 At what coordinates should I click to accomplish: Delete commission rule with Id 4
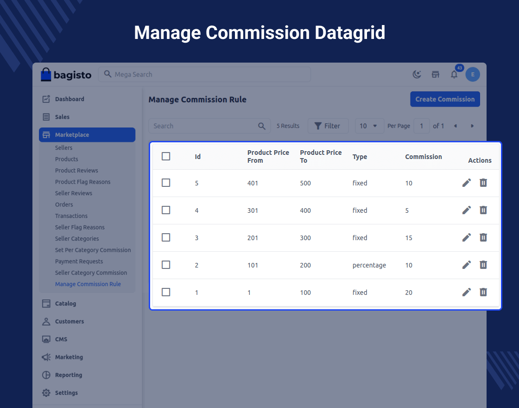tap(483, 210)
